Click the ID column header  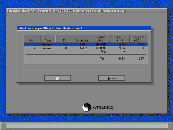coord(64,39)
